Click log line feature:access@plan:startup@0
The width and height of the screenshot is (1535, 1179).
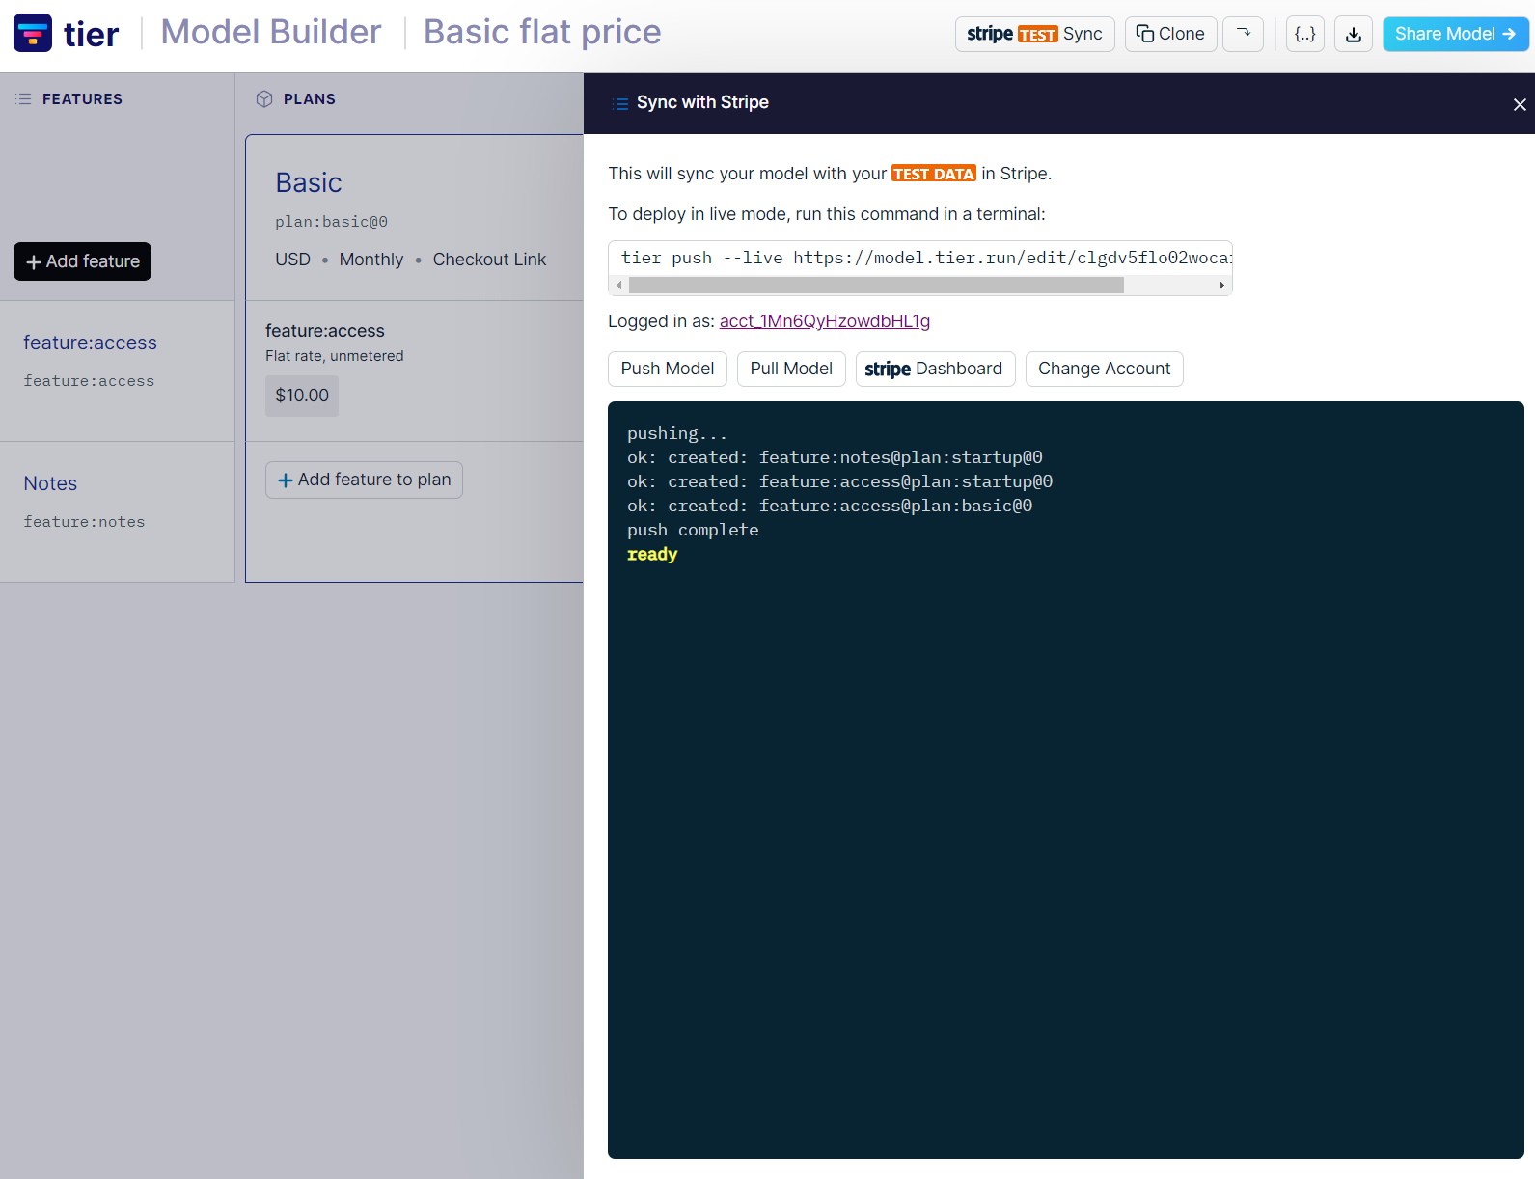[x=839, y=481]
